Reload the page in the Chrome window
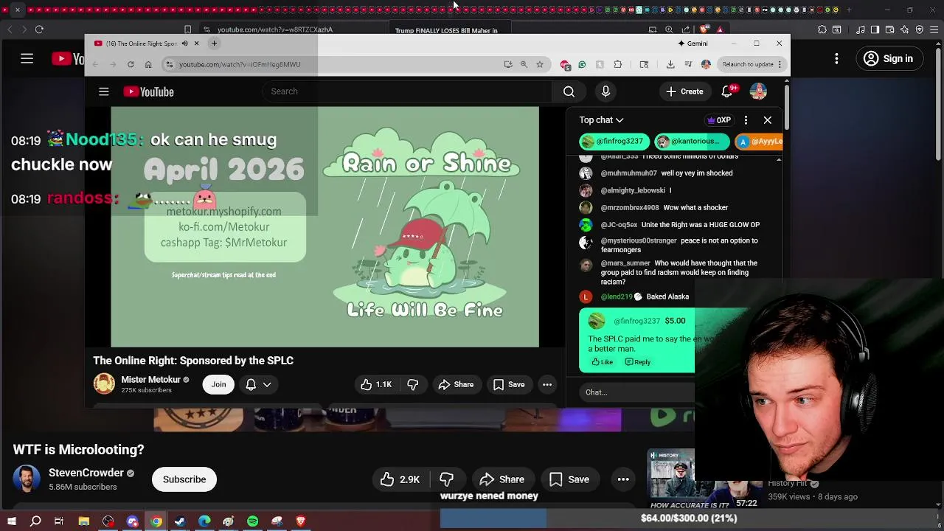This screenshot has width=944, height=531. 131,64
